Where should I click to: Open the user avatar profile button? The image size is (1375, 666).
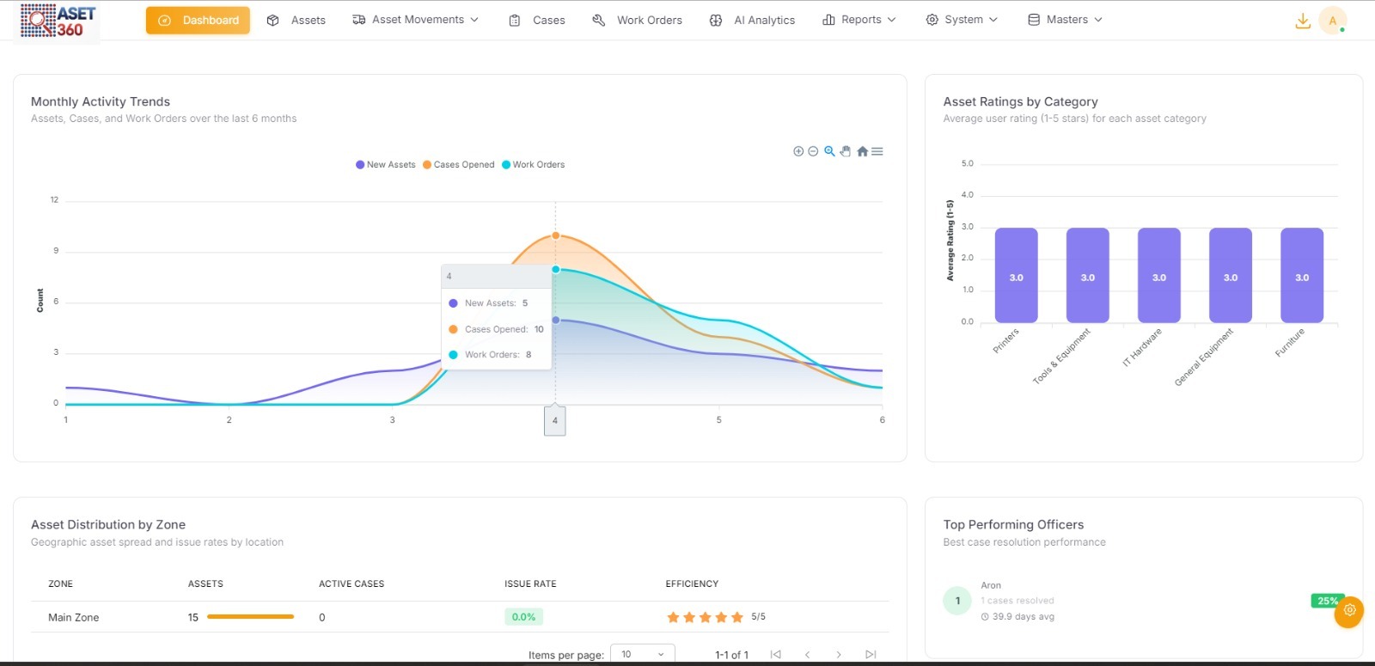point(1332,21)
